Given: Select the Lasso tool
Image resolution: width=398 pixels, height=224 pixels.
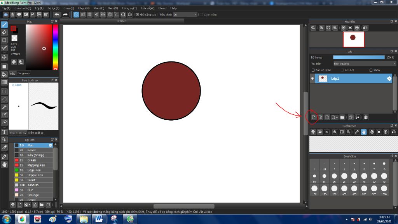Looking at the screenshot, I should [x=4, y=99].
